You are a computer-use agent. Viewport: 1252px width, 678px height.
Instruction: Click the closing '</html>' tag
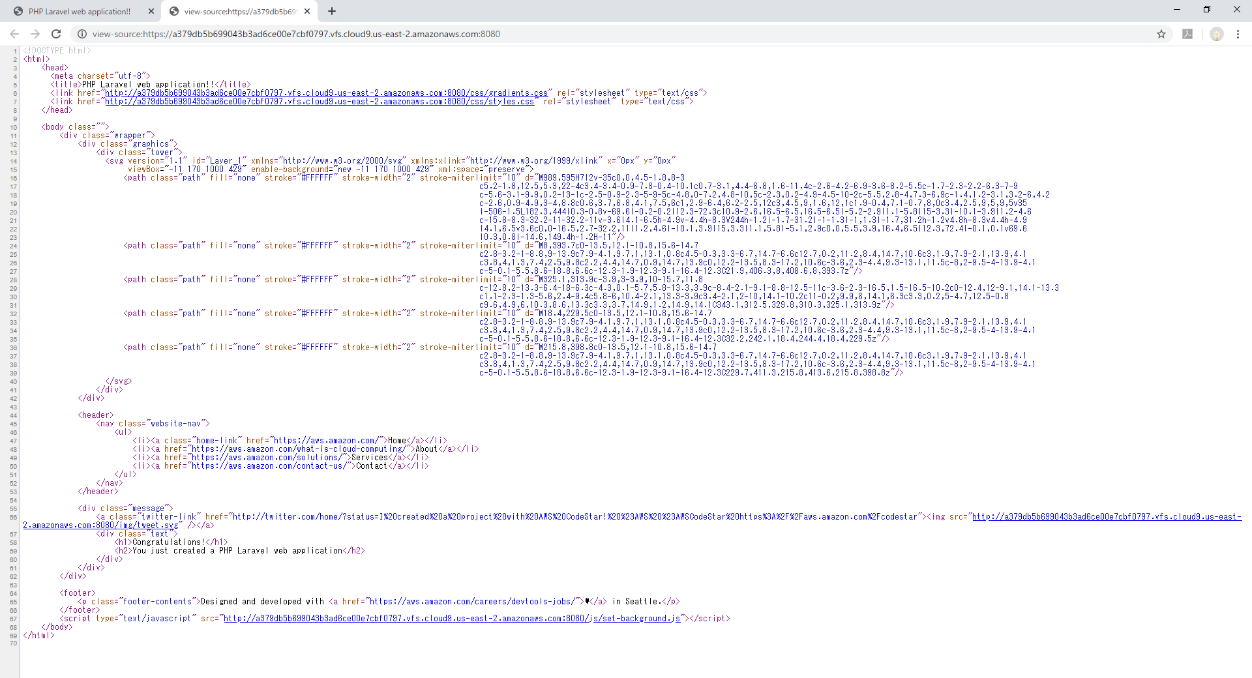[38, 636]
